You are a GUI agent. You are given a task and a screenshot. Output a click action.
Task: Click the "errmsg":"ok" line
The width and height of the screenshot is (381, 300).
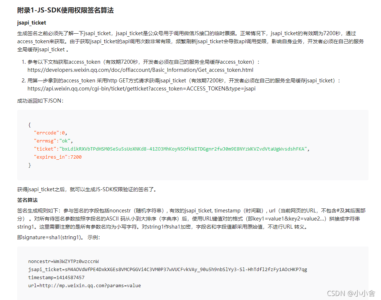click(53, 141)
